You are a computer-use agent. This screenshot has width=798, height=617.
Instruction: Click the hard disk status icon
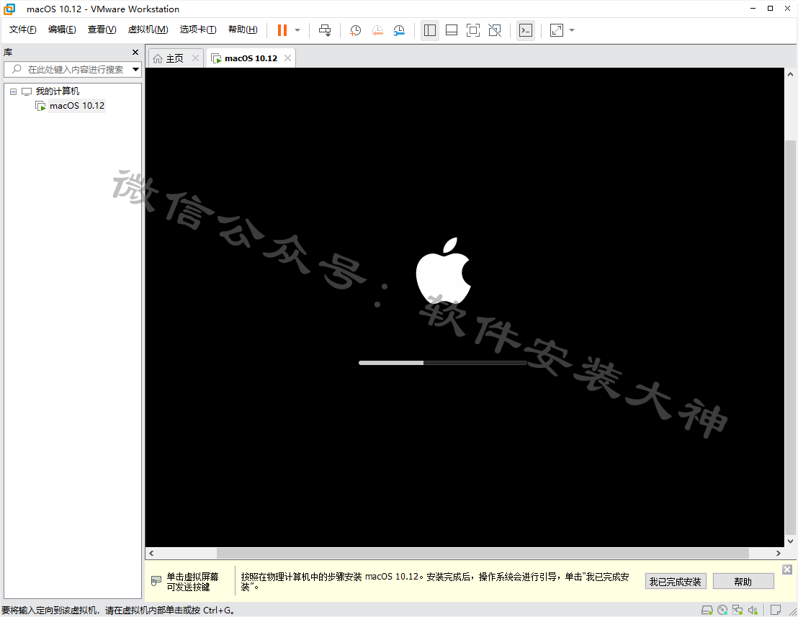[x=707, y=610]
